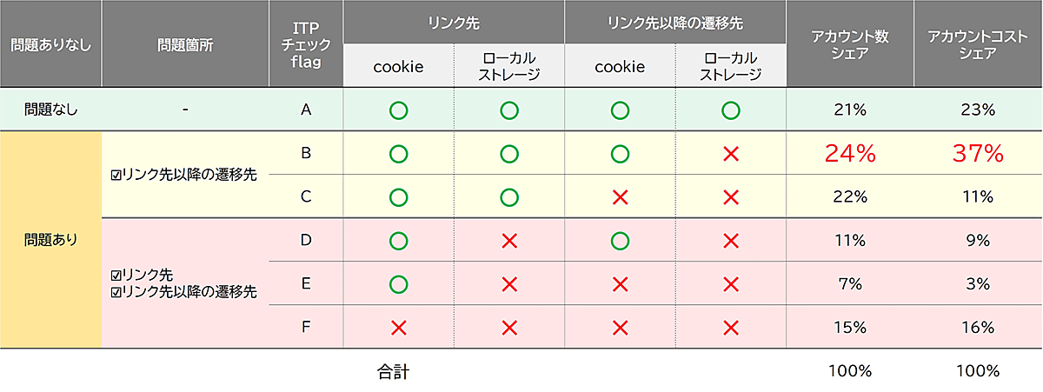Click the 合計 total row label
The height and width of the screenshot is (392, 1043).
click(393, 372)
